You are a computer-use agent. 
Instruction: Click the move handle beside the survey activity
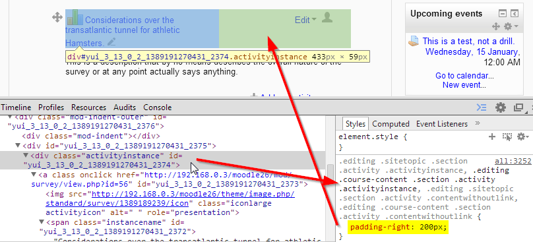click(57, 17)
